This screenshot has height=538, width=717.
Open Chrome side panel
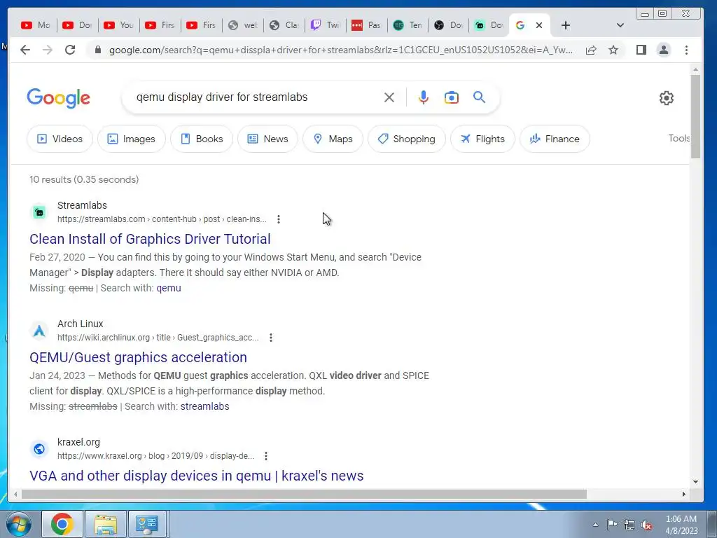point(641,50)
